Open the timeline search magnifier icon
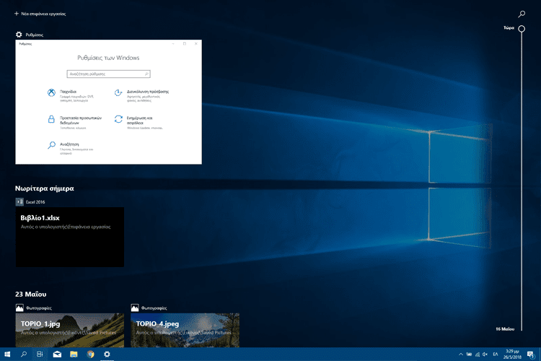The image size is (541, 361). pyautogui.click(x=522, y=14)
